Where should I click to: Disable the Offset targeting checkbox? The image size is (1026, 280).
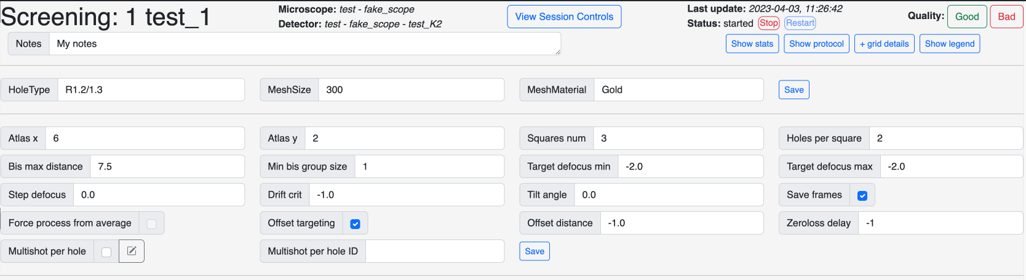coord(355,224)
